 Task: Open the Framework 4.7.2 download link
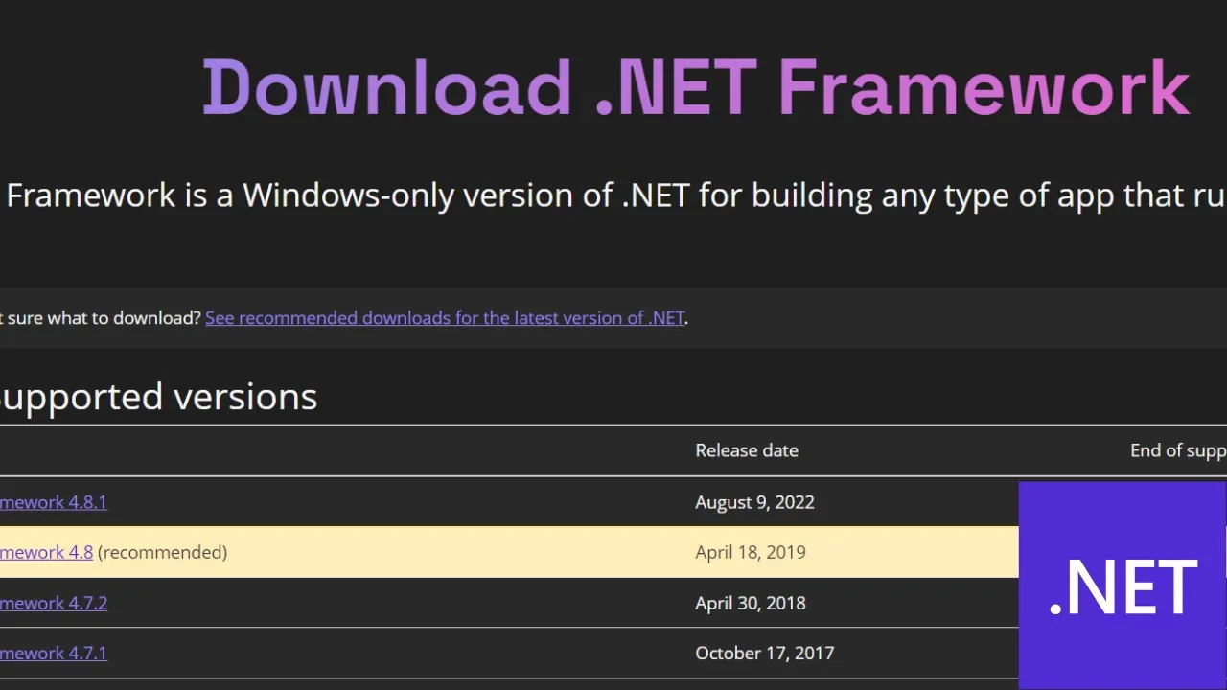pyautogui.click(x=54, y=603)
